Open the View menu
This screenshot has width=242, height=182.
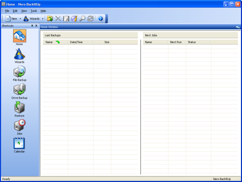pos(24,11)
